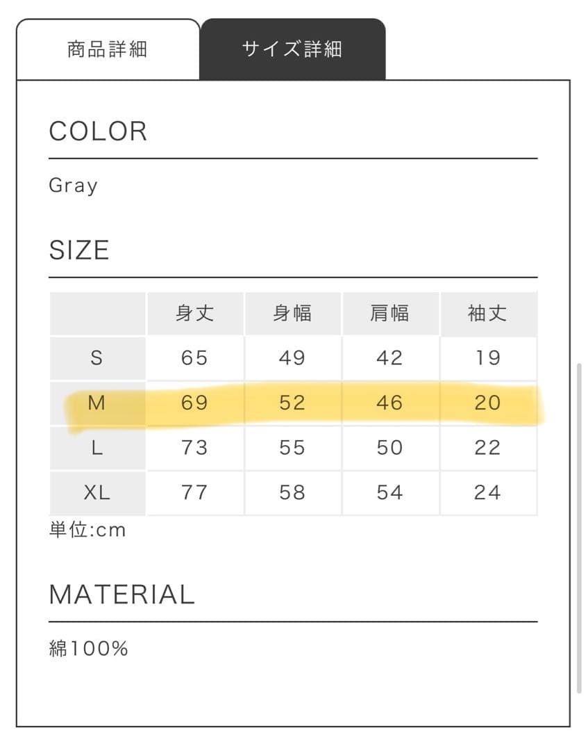Click the 69 body length cell
This screenshot has width=586, height=751.
point(194,403)
